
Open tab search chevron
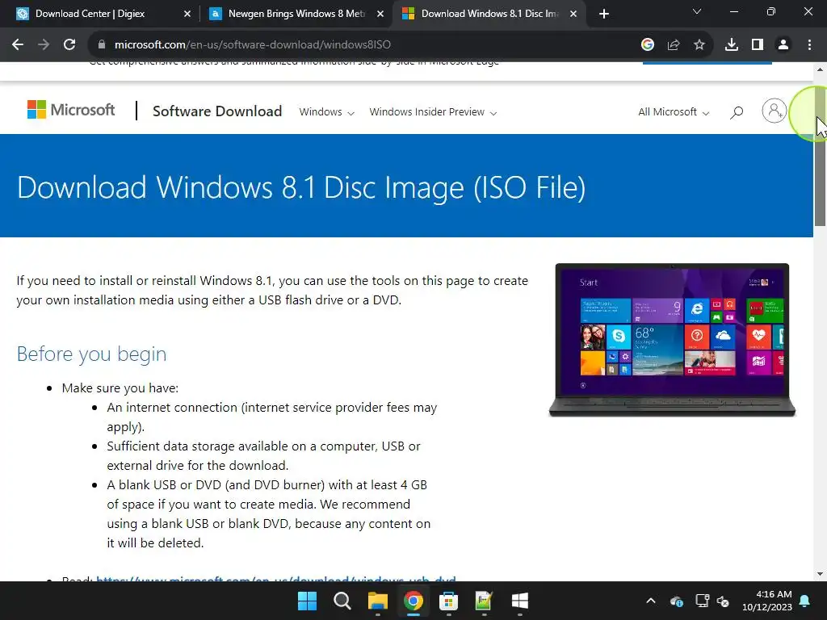[697, 11]
